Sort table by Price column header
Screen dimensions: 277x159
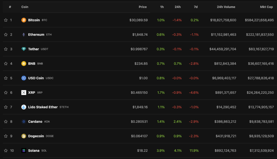[143, 7]
